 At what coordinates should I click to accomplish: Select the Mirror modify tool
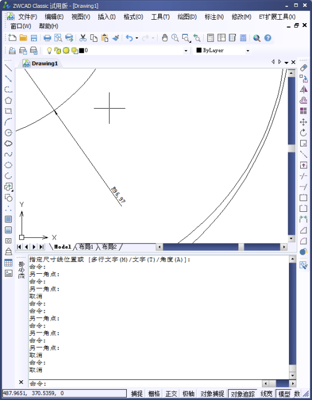(304, 90)
